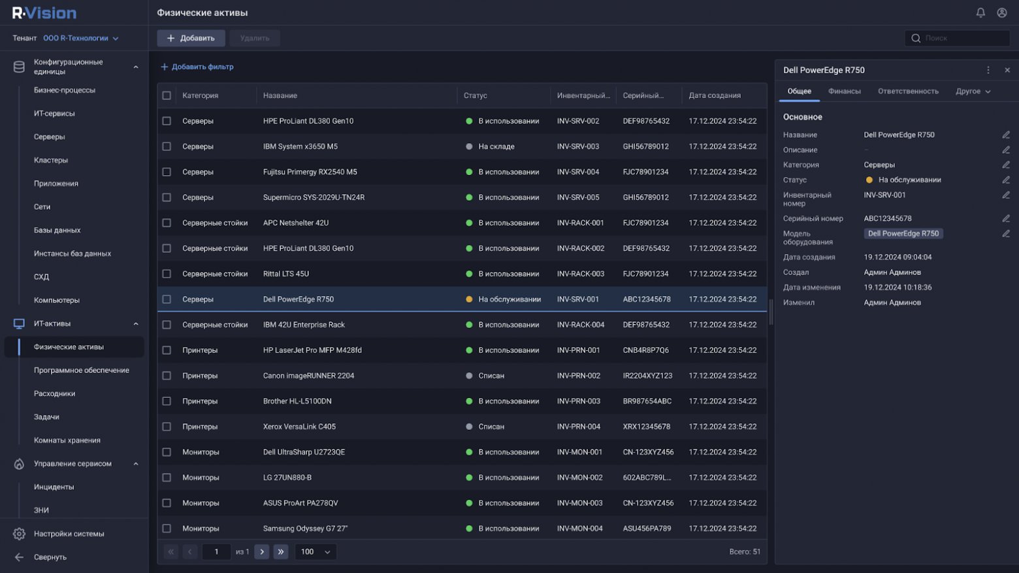Click the Поиск search field
The height and width of the screenshot is (573, 1019).
point(958,38)
